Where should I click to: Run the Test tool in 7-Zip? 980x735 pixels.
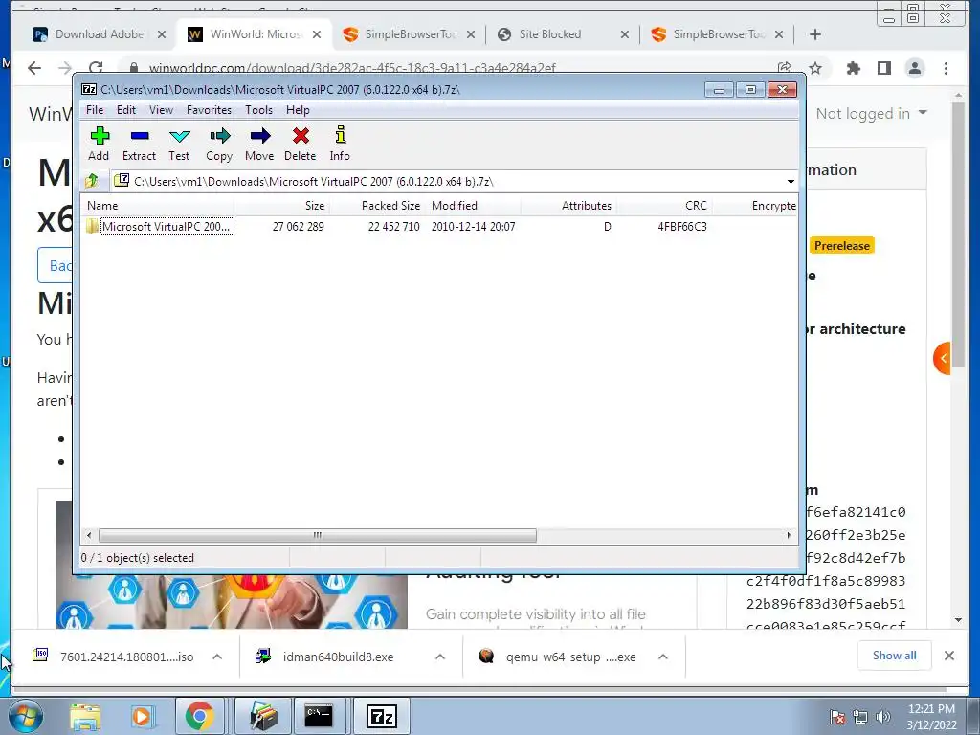pyautogui.click(x=179, y=144)
